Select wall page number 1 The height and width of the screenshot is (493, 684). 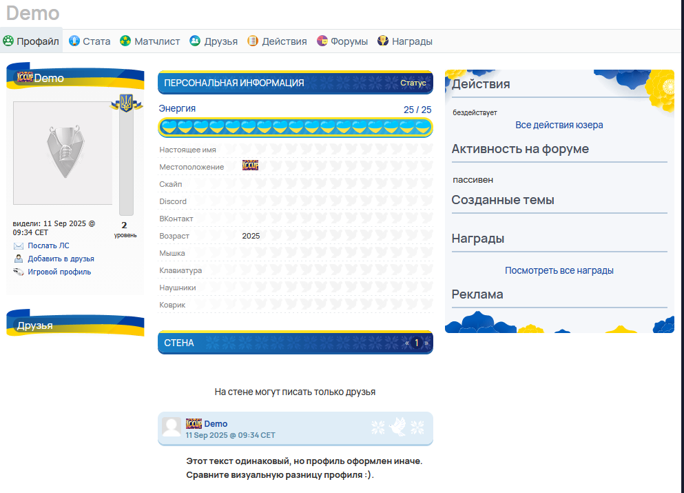[417, 343]
